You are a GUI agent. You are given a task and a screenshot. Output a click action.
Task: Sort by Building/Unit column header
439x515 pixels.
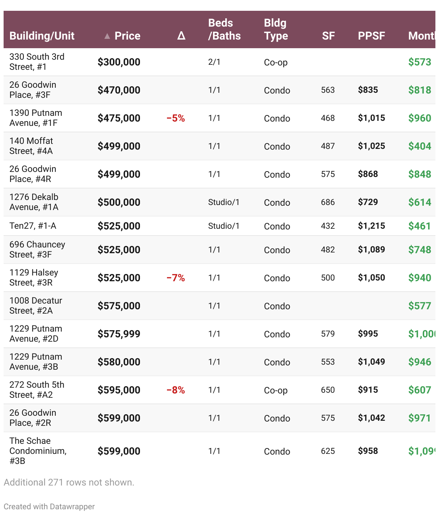[x=42, y=36]
